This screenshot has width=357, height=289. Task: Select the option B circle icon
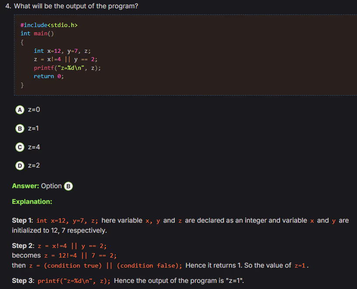[x=20, y=128]
